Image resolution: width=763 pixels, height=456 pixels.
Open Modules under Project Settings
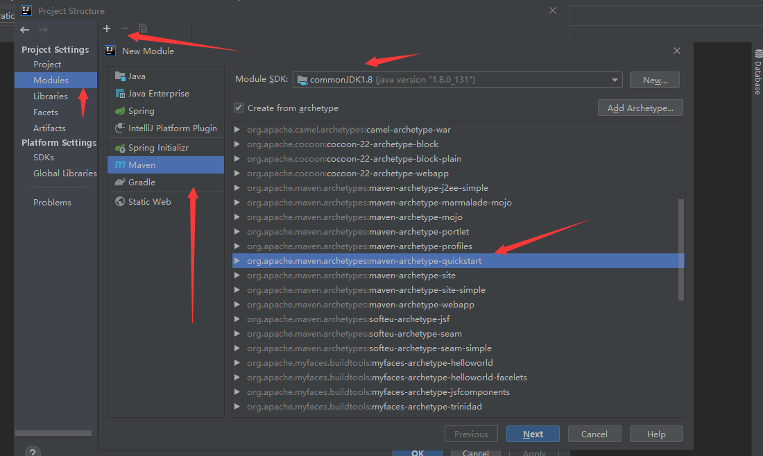56,81
